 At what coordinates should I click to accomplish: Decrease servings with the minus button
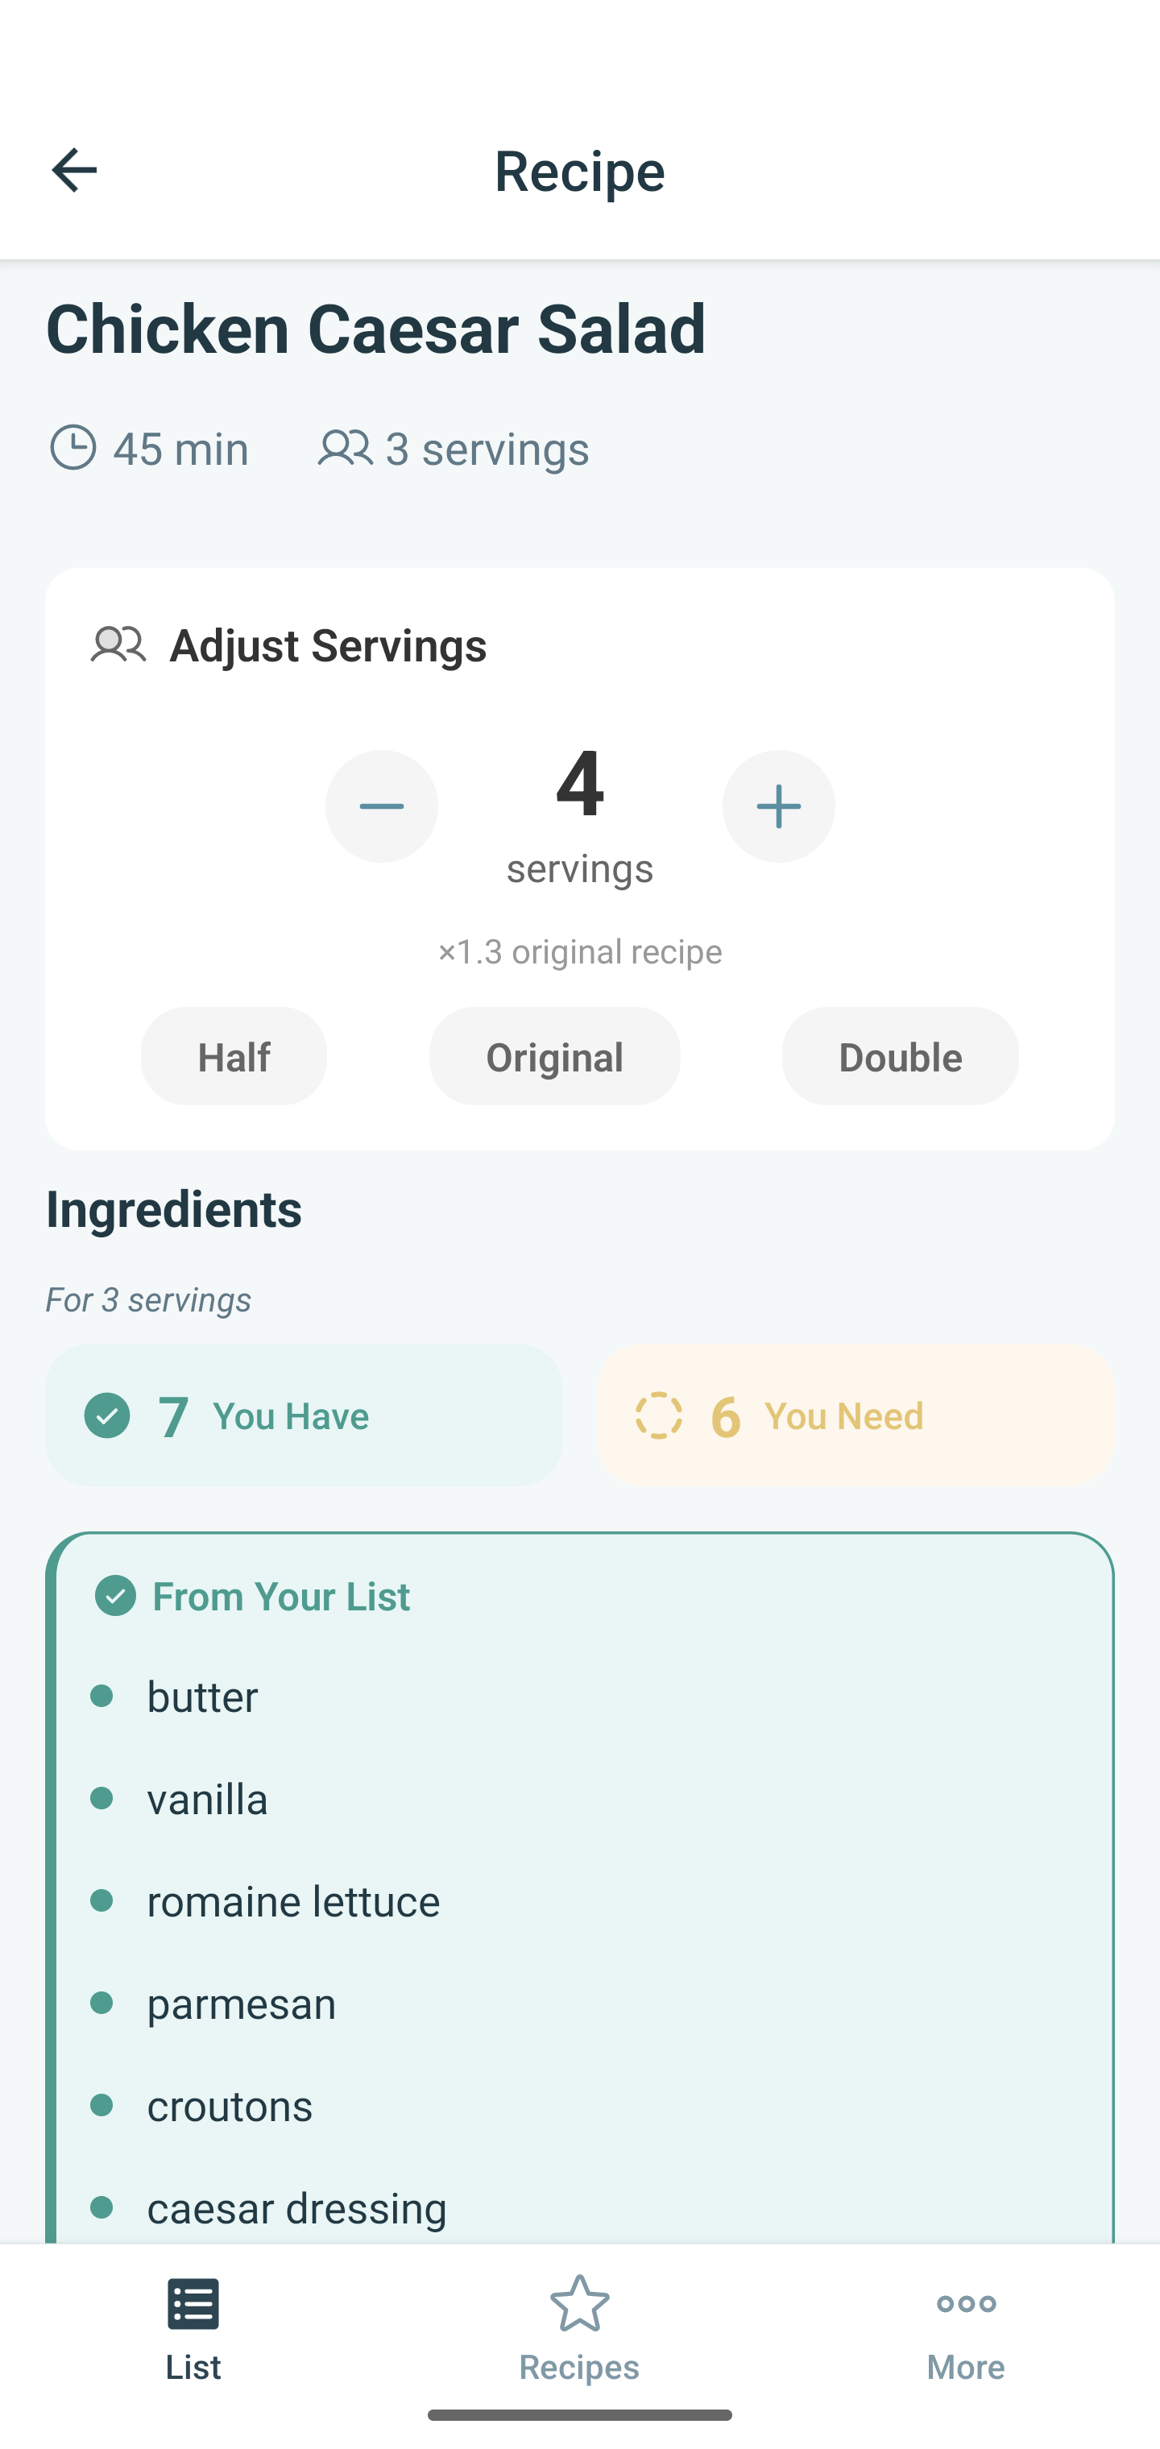coord(381,806)
